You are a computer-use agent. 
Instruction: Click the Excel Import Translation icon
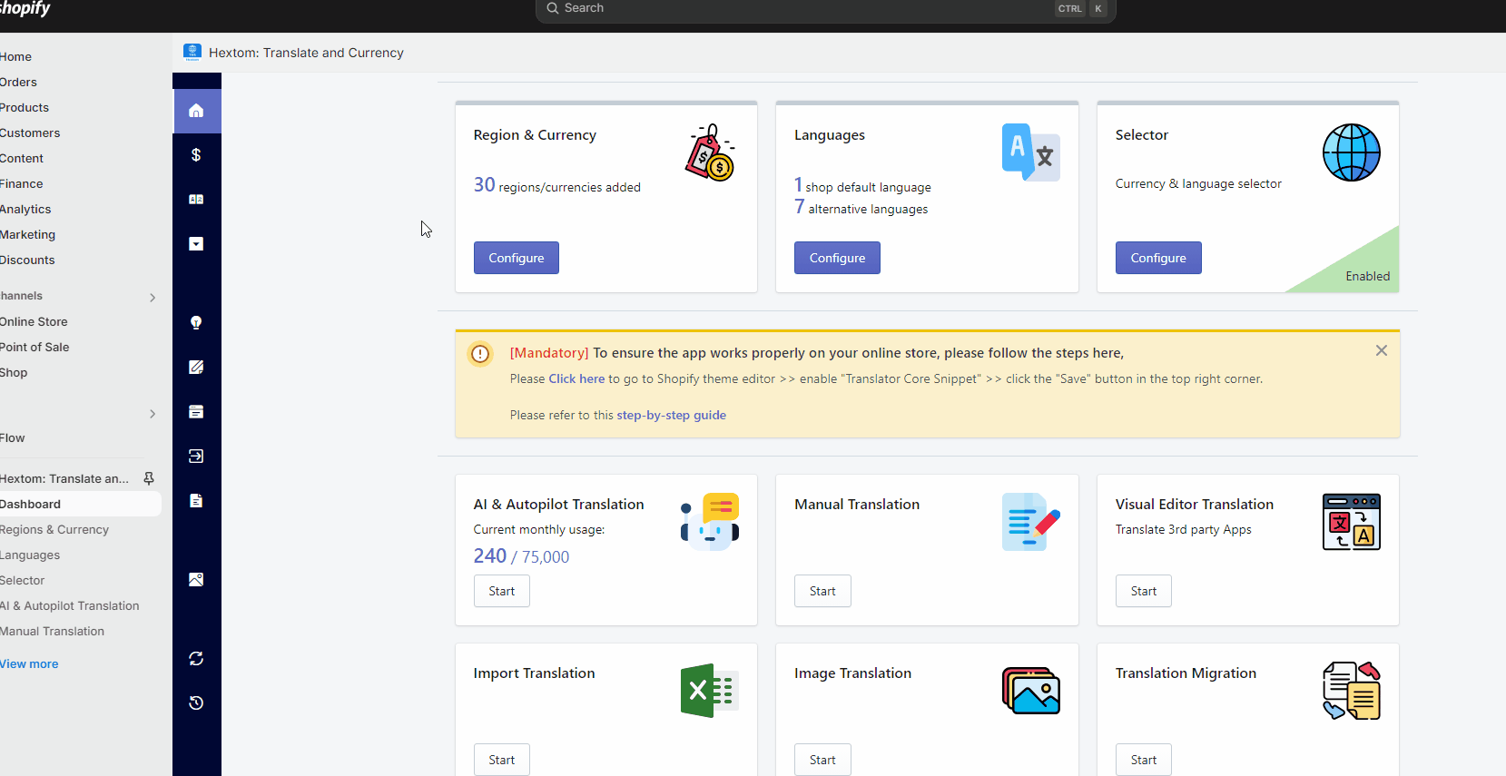pos(710,691)
